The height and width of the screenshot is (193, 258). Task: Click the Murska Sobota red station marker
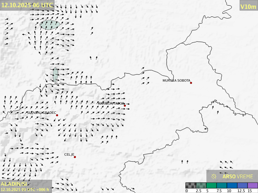click(191, 83)
